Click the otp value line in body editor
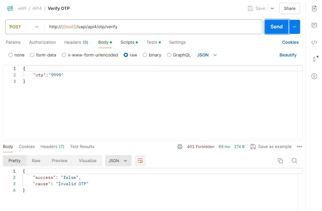Image resolution: width=322 pixels, height=211 pixels. click(x=48, y=75)
